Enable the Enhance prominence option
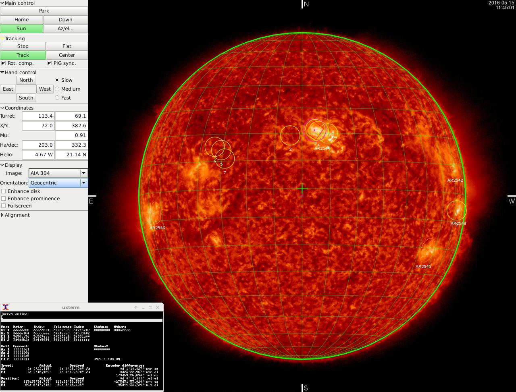 (4, 199)
